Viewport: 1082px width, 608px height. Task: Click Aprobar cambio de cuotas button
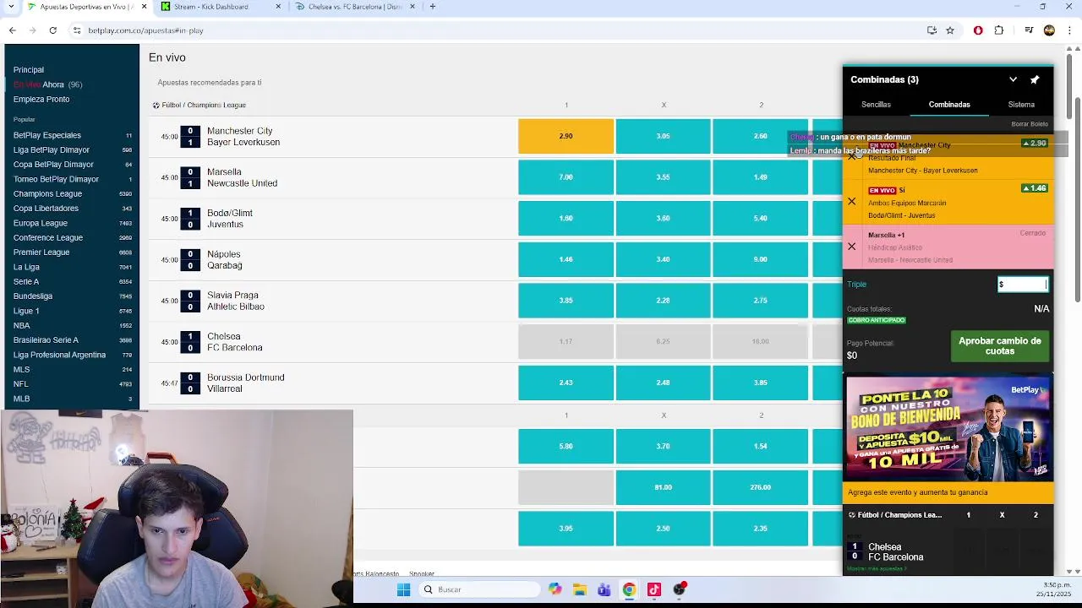(1000, 346)
